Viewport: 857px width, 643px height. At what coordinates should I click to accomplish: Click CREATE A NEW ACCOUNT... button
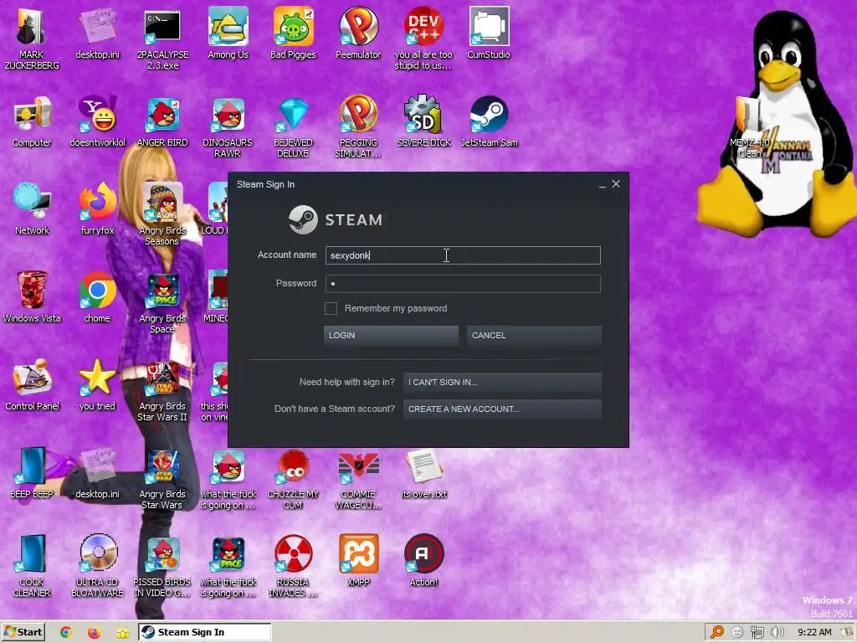tap(502, 409)
